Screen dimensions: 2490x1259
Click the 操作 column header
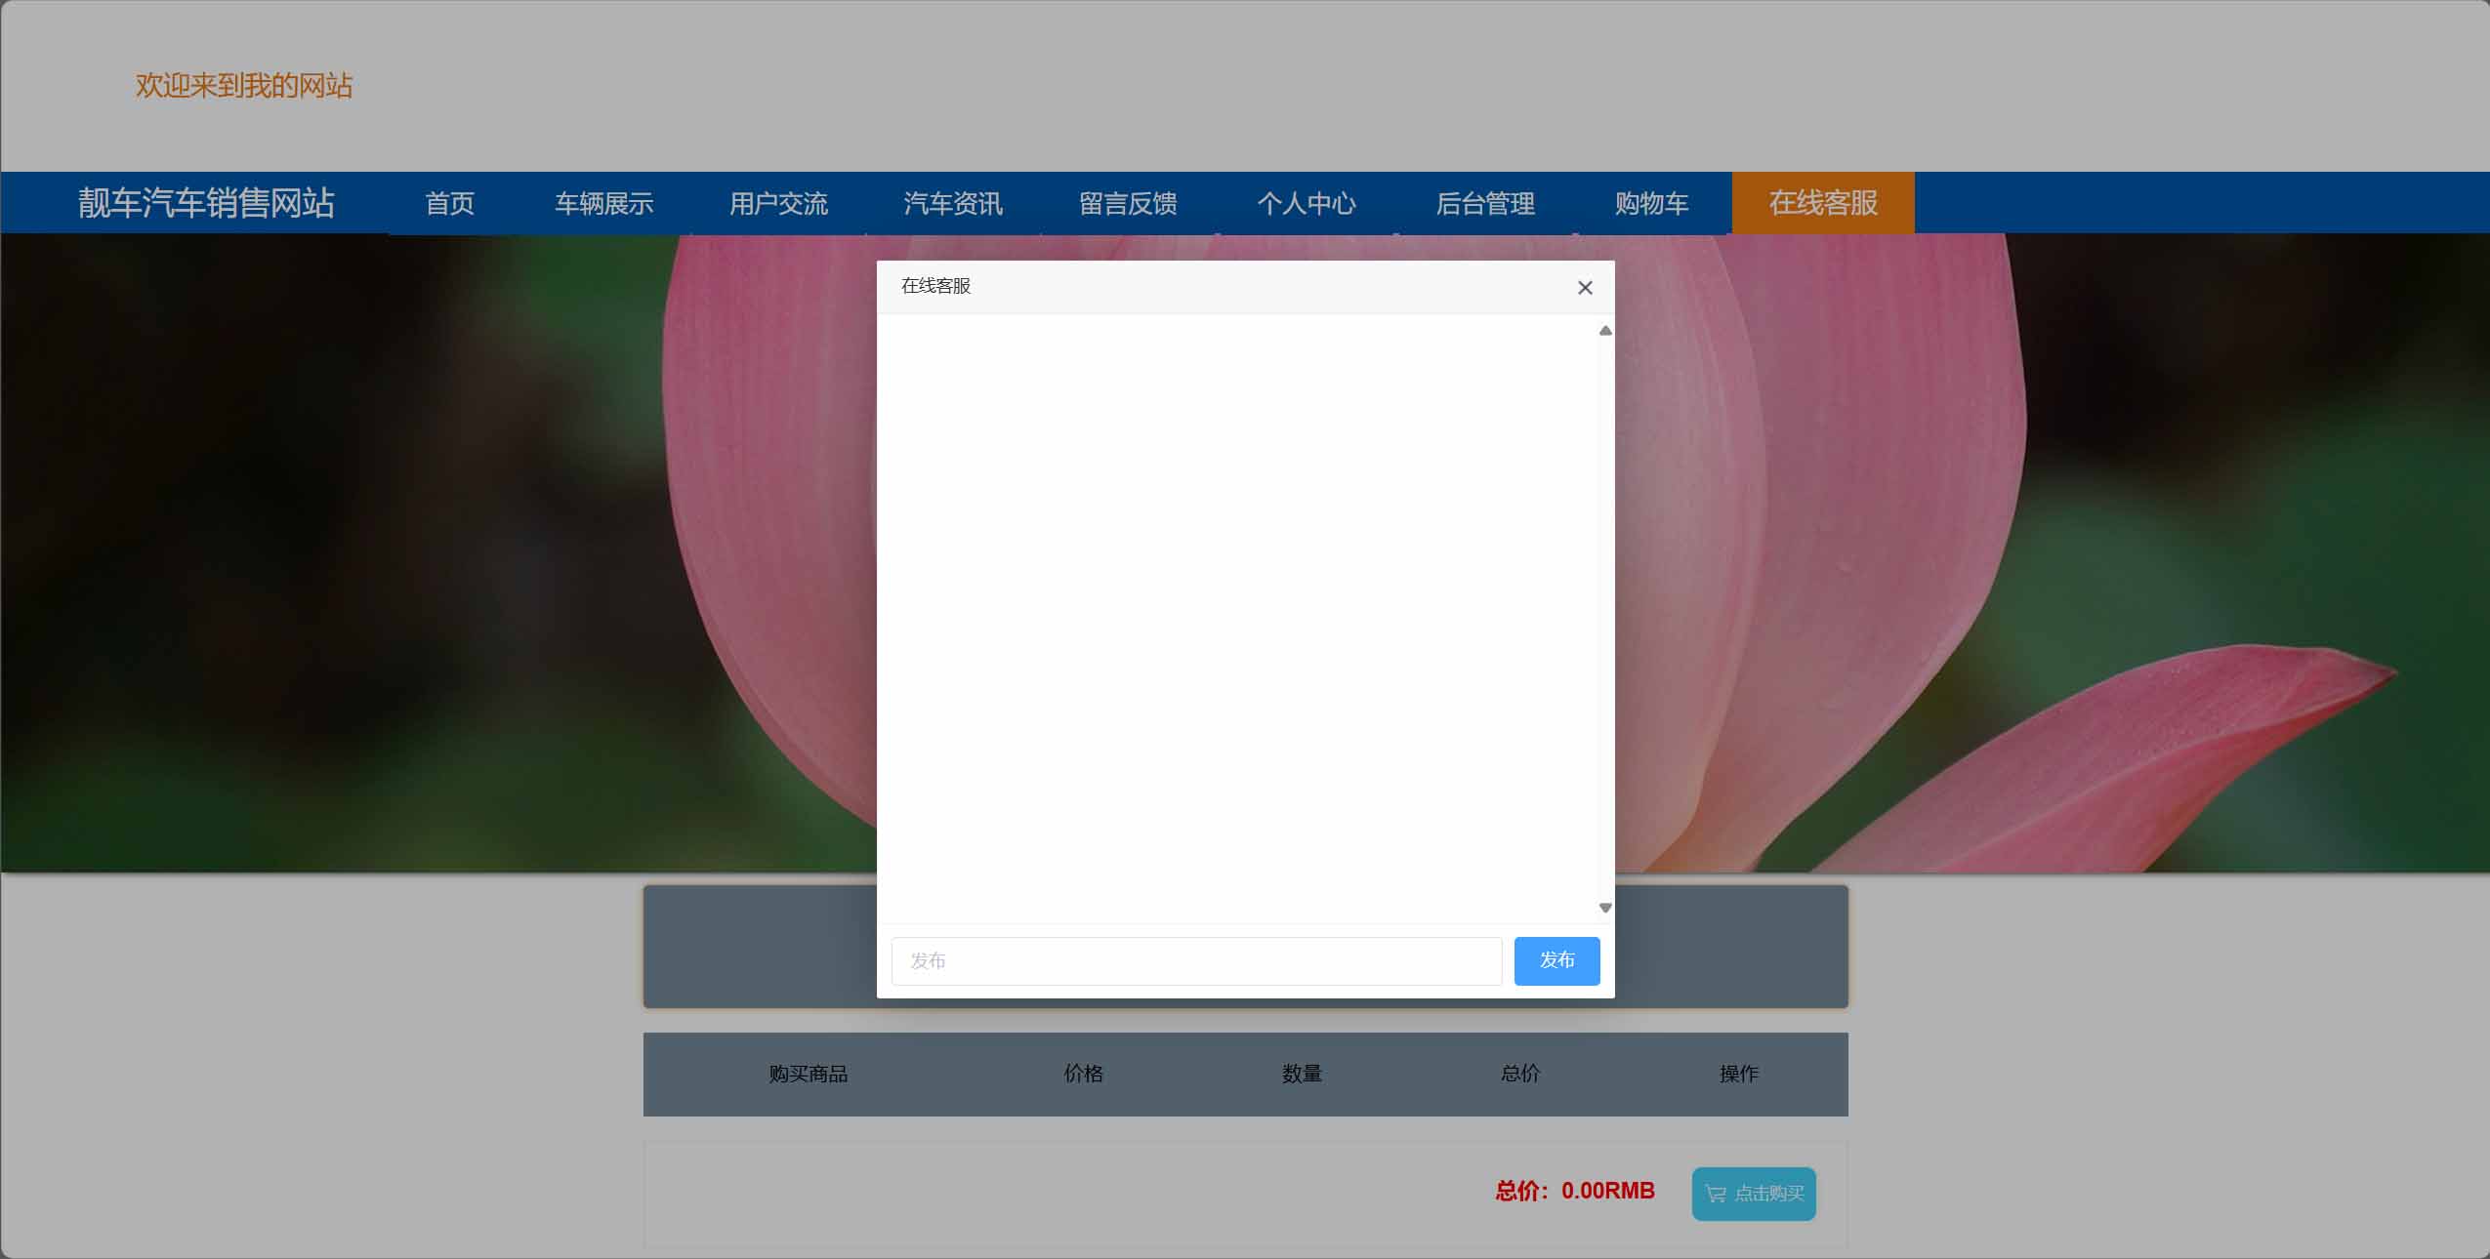[x=1739, y=1075]
